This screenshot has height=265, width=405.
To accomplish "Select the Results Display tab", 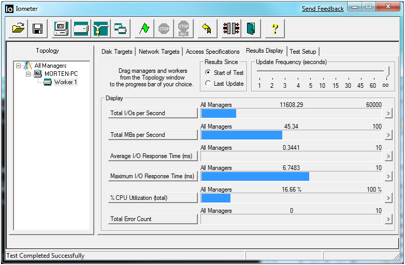I will (x=265, y=51).
